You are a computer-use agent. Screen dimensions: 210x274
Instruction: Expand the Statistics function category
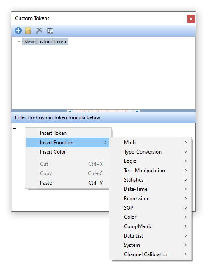coord(151,180)
